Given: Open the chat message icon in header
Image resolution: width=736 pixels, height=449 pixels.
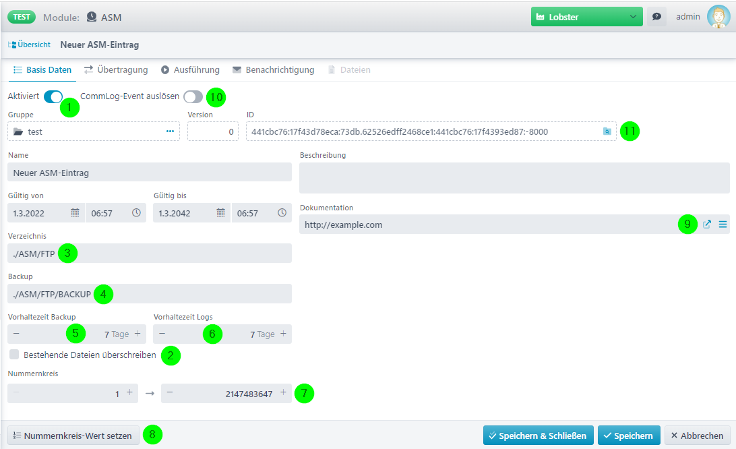Looking at the screenshot, I should click(x=656, y=17).
